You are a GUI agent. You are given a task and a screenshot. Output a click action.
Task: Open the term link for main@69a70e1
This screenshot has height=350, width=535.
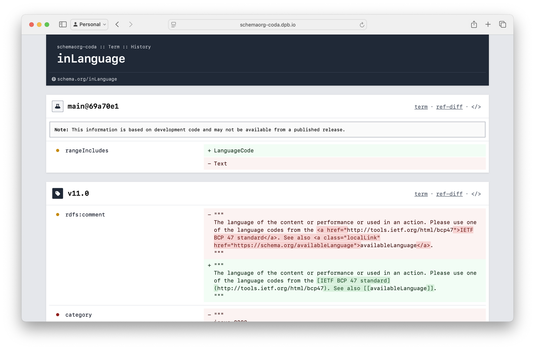tap(421, 107)
